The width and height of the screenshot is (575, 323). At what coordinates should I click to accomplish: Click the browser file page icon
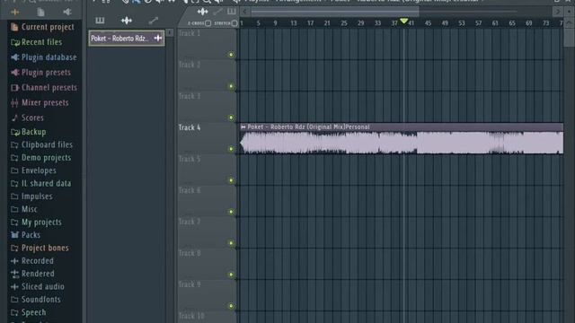(40, 12)
